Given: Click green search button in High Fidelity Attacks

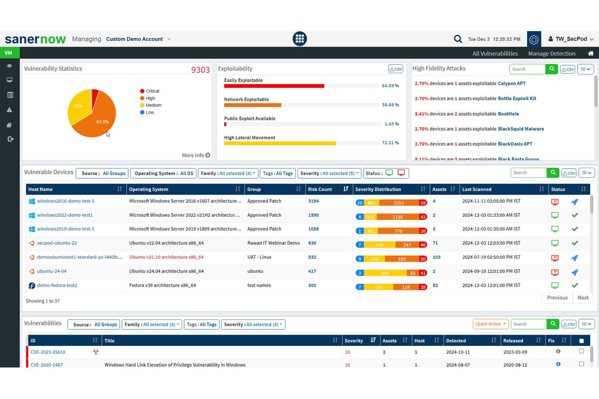Looking at the screenshot, I should click(552, 69).
